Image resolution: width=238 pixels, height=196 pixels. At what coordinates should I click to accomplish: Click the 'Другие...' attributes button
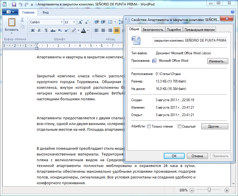pyautogui.click(x=214, y=126)
